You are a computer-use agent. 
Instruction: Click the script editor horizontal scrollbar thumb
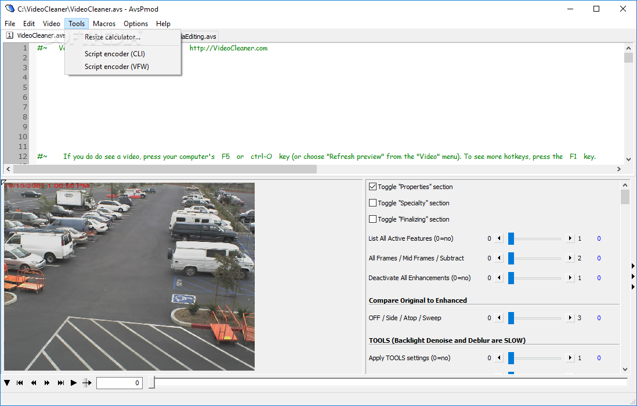pos(165,169)
